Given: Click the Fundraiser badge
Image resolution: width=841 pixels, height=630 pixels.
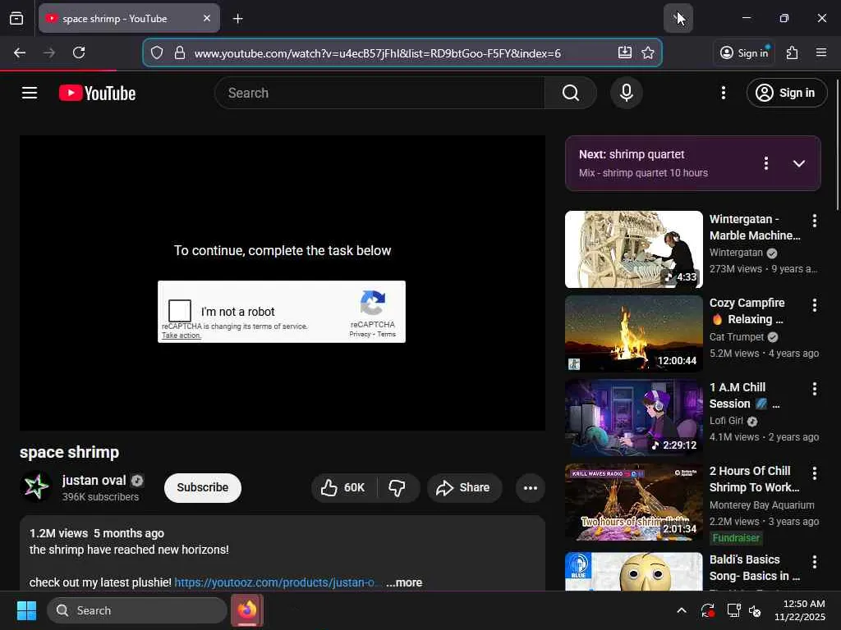Looking at the screenshot, I should tap(736, 538).
